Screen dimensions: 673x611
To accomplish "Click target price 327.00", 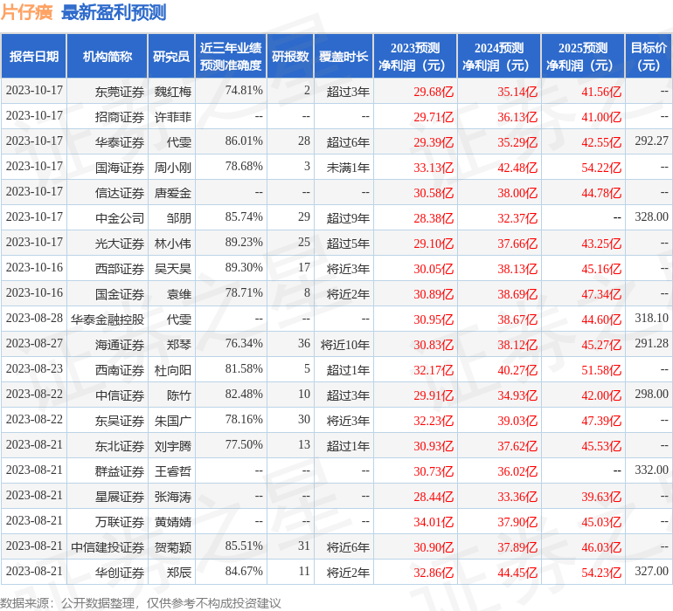I will pyautogui.click(x=651, y=571).
